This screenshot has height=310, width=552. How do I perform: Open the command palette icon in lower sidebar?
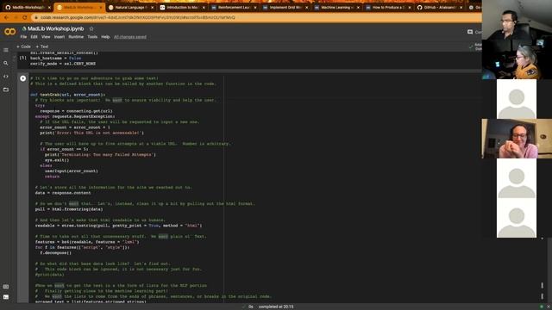click(x=6, y=287)
